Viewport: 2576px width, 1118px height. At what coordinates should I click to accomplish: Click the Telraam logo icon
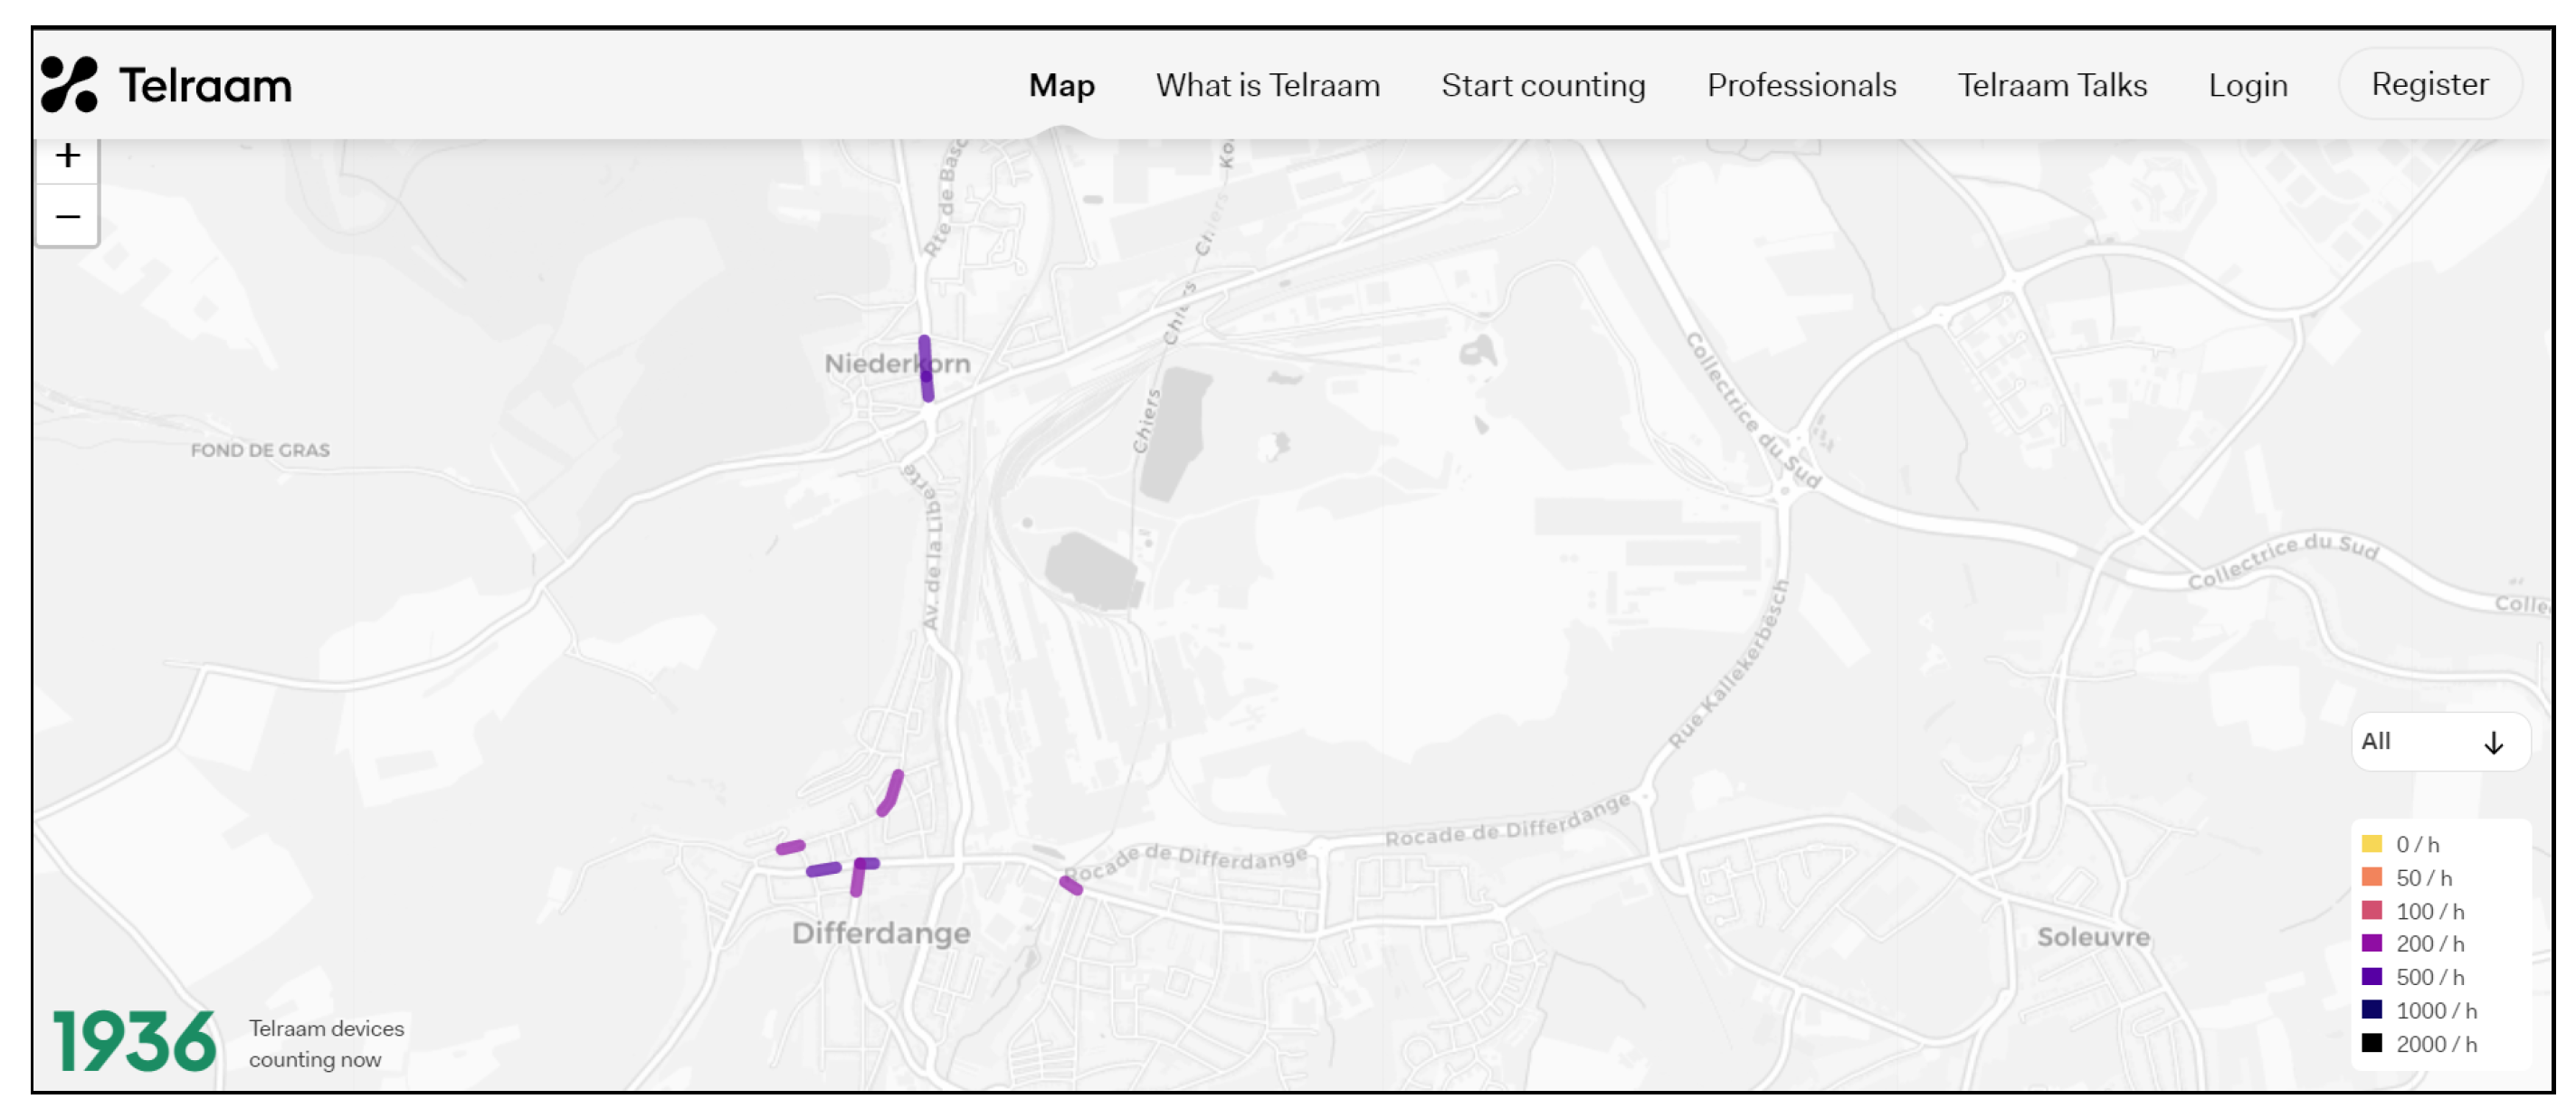[69, 84]
